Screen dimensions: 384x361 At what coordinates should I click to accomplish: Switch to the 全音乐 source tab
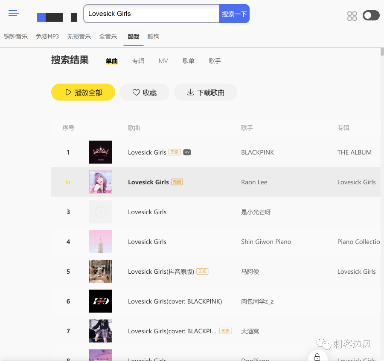tap(108, 37)
